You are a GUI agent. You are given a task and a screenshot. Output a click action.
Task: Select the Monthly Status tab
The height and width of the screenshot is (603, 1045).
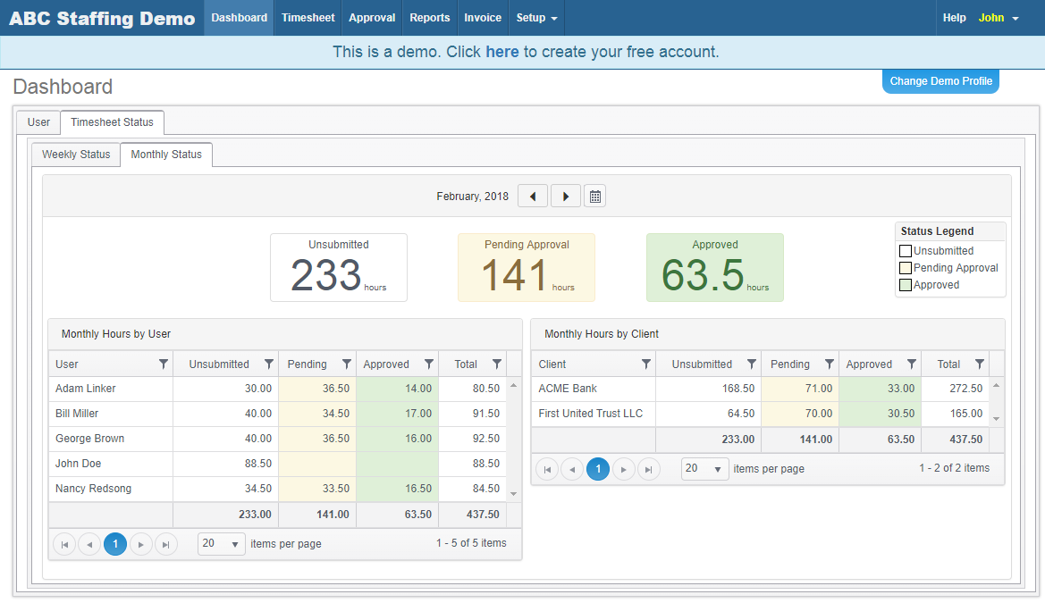point(166,155)
